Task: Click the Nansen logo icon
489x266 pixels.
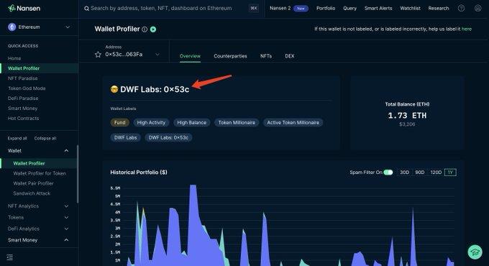Action: 12,8
